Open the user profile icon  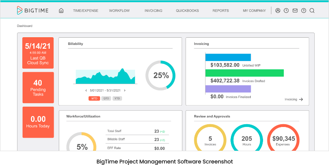point(278,10)
